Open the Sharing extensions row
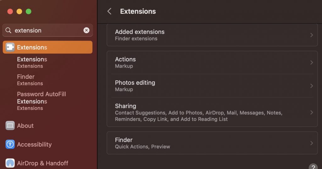 click(x=212, y=112)
